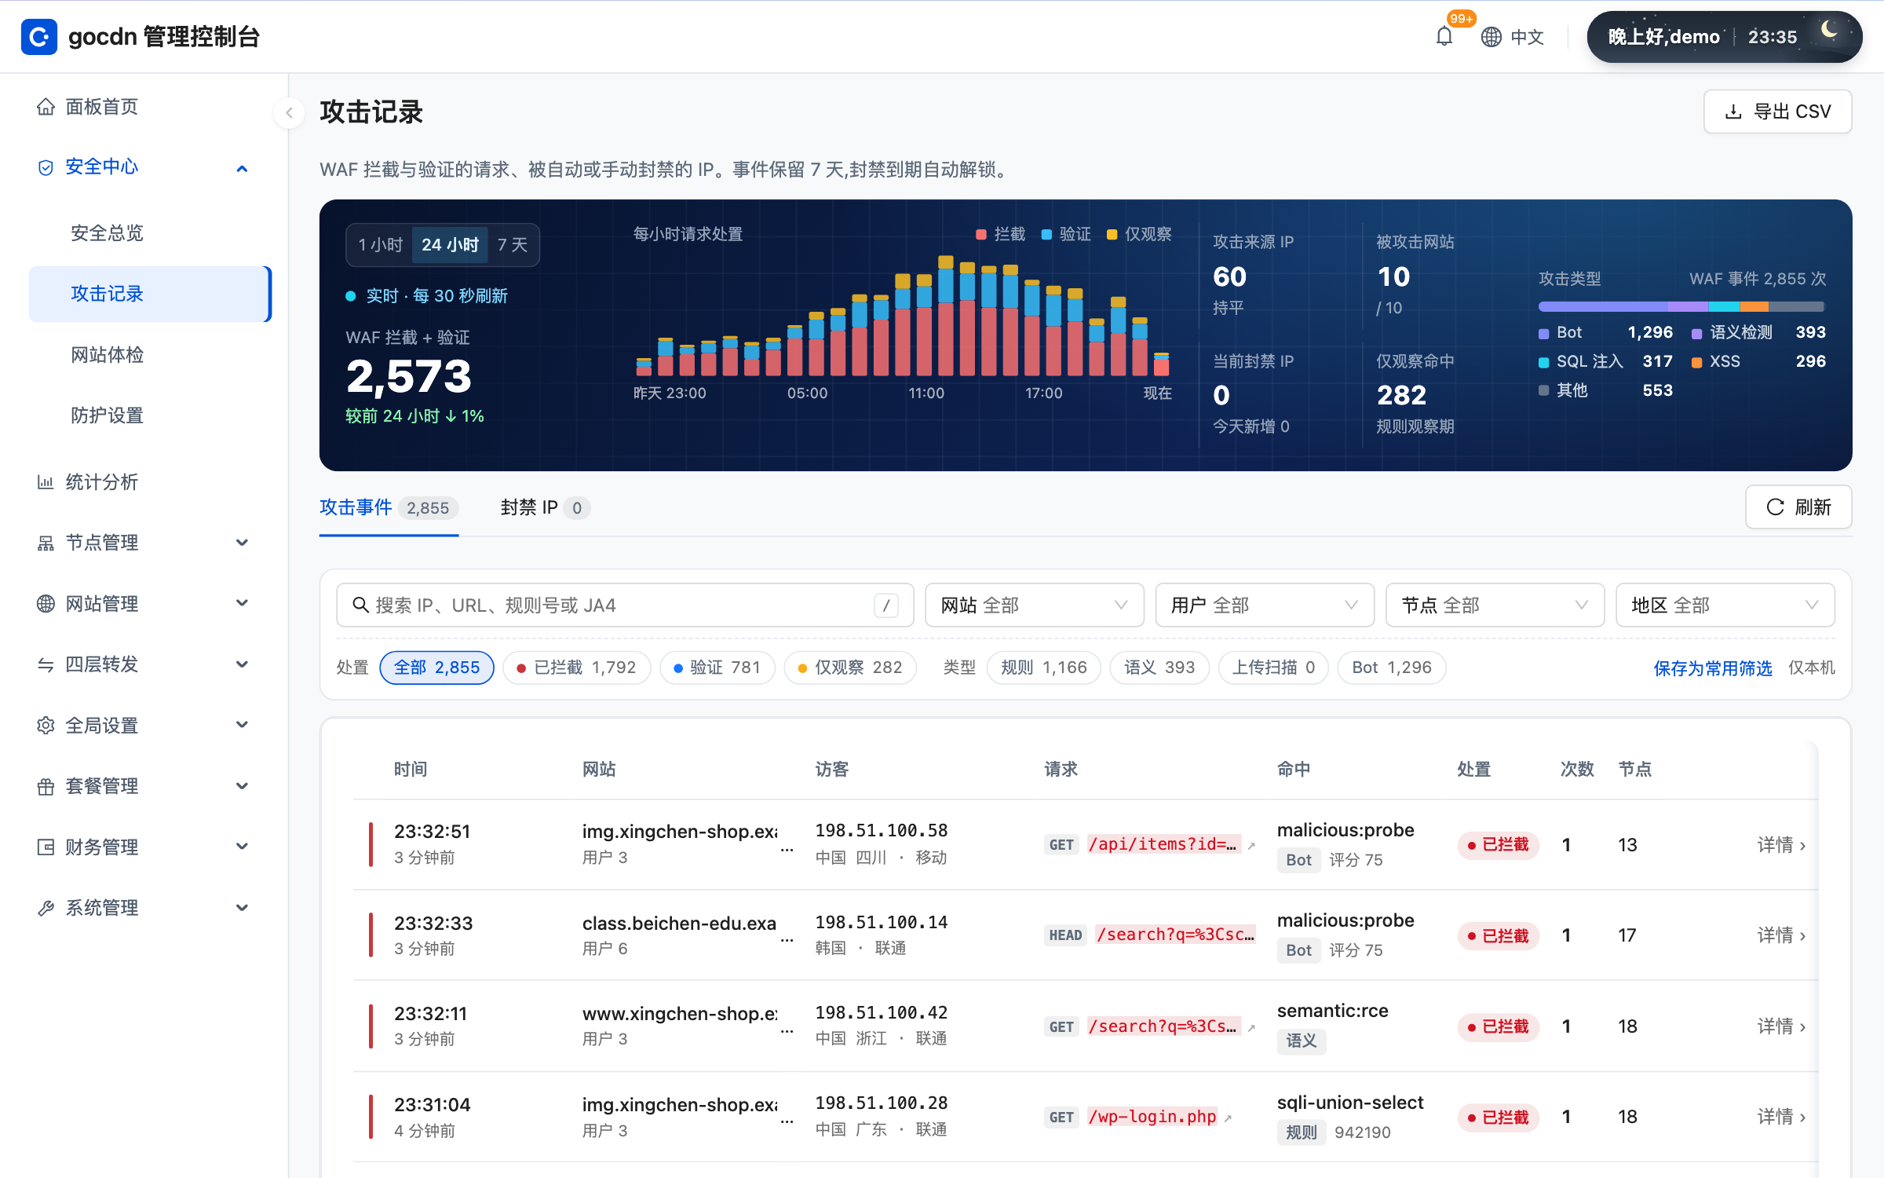Select the 7 天 time range

tap(512, 245)
